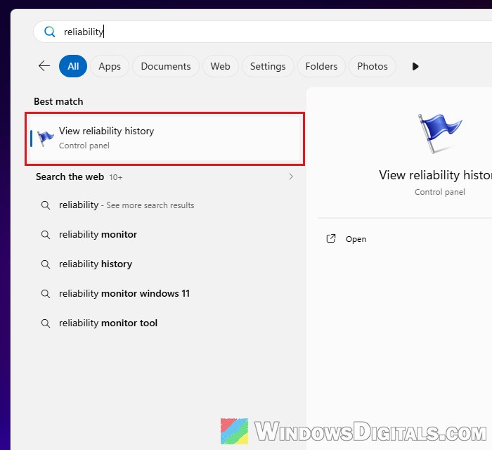This screenshot has width=492, height=450.
Task: Switch to the Web filter
Action: tap(220, 66)
